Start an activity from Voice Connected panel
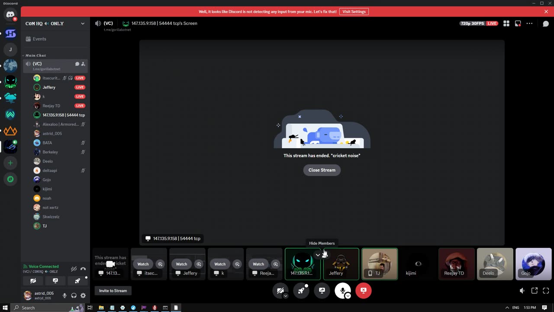The width and height of the screenshot is (554, 312). (x=77, y=281)
